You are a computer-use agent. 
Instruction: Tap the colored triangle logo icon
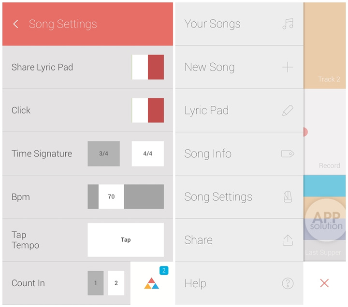tap(151, 284)
